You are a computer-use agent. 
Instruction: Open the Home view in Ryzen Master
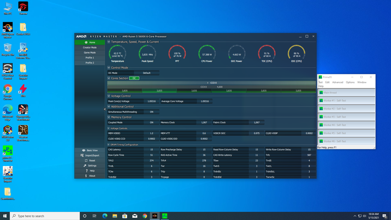[x=90, y=43]
